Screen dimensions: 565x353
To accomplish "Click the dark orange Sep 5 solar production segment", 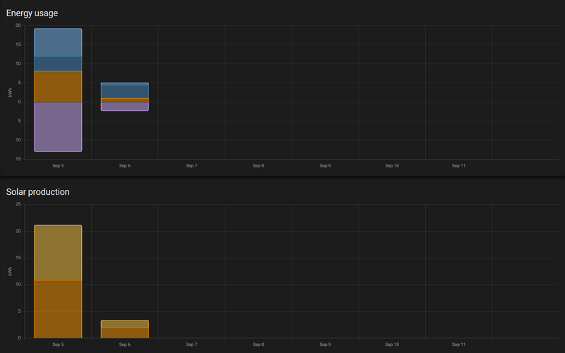I will click(x=58, y=309).
